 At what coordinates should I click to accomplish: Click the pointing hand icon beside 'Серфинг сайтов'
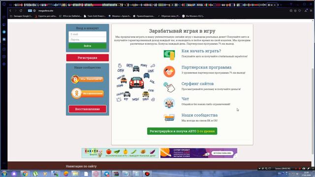tap(169, 87)
